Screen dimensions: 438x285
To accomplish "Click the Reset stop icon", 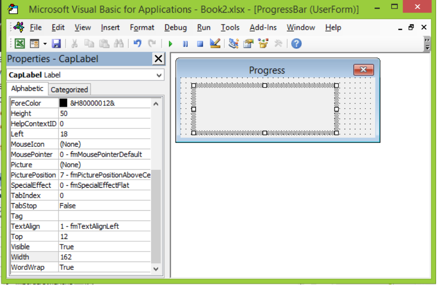I will tap(200, 44).
